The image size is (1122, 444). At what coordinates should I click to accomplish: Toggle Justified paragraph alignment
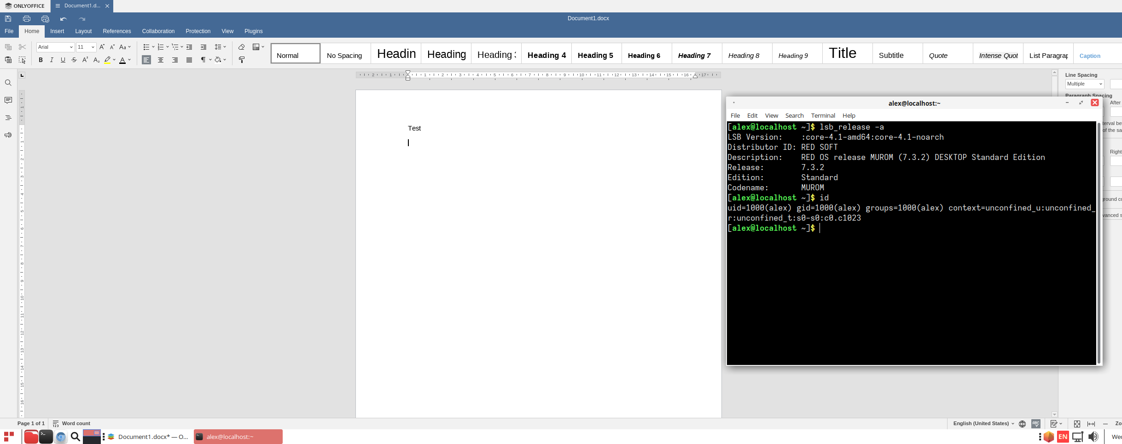189,60
